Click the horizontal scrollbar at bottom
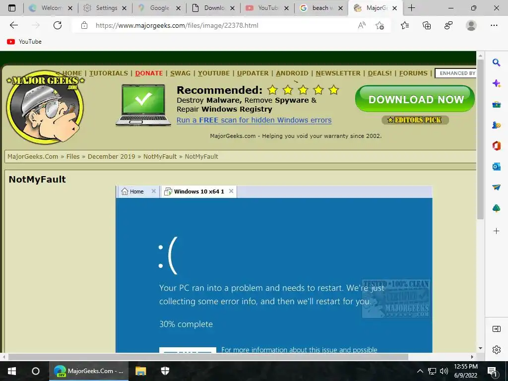508x381 pixels. coord(208,357)
